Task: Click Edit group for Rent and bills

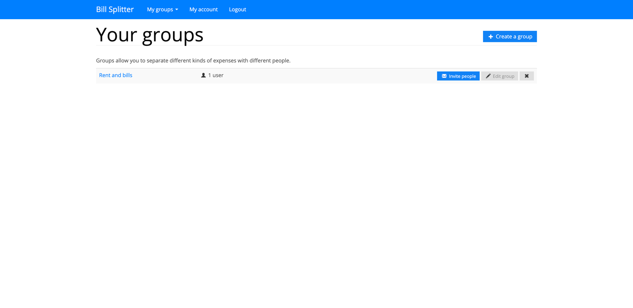Action: pyautogui.click(x=499, y=76)
